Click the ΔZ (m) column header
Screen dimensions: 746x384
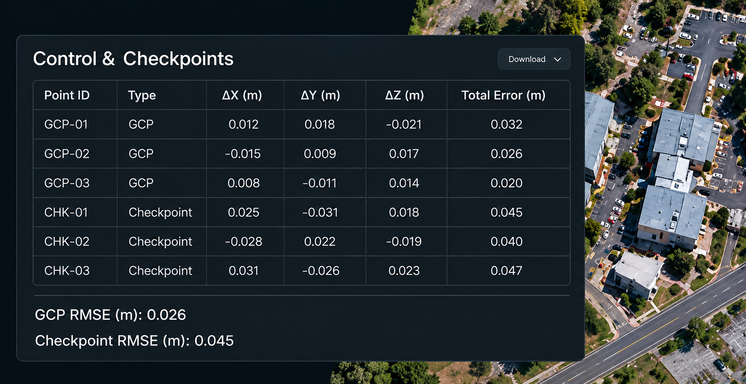click(x=404, y=95)
